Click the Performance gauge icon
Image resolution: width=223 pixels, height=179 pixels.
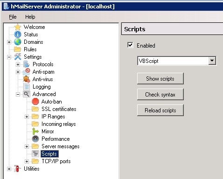[x=35, y=139]
